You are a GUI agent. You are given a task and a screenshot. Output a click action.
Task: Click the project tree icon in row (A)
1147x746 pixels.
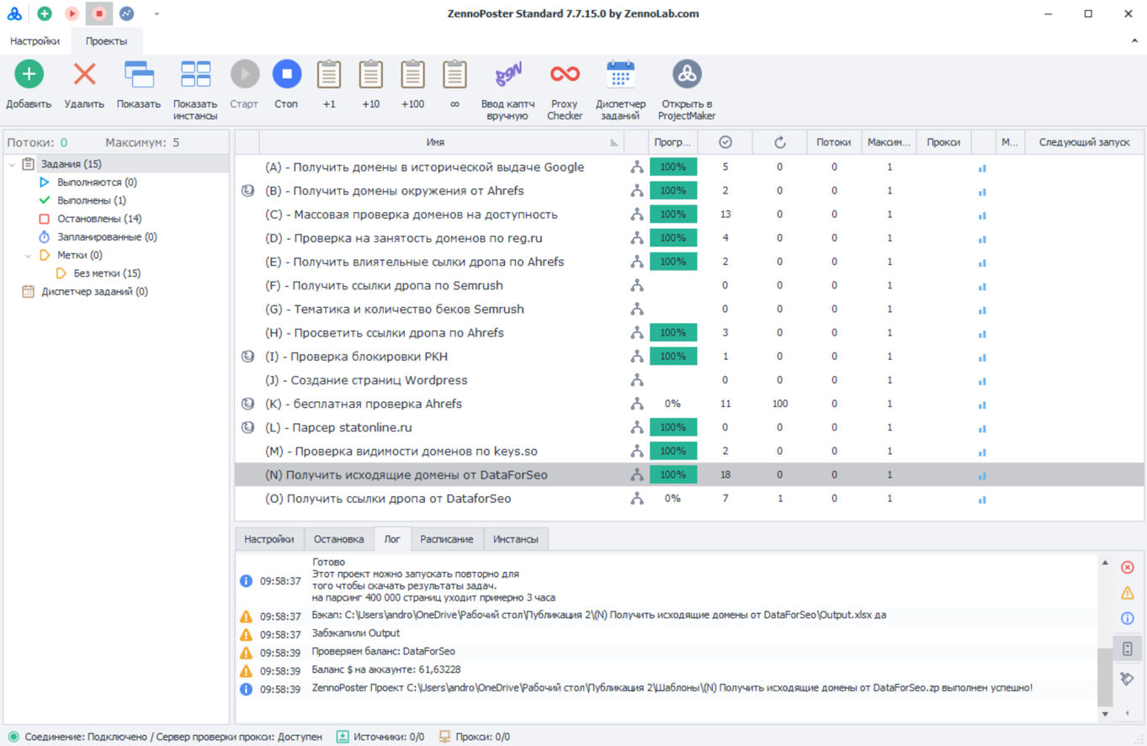click(x=637, y=167)
